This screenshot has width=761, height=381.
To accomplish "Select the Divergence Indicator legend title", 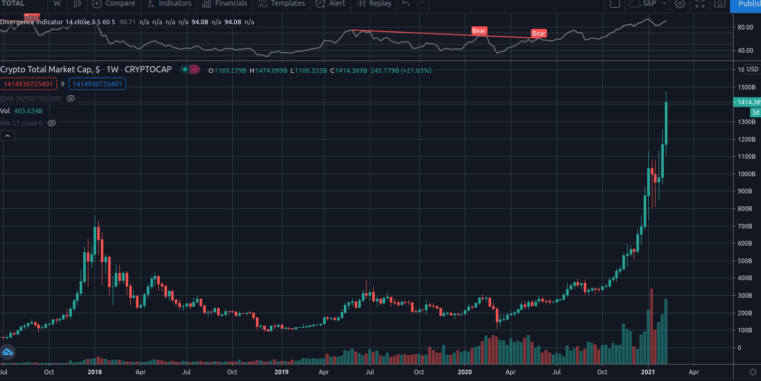I will point(32,22).
